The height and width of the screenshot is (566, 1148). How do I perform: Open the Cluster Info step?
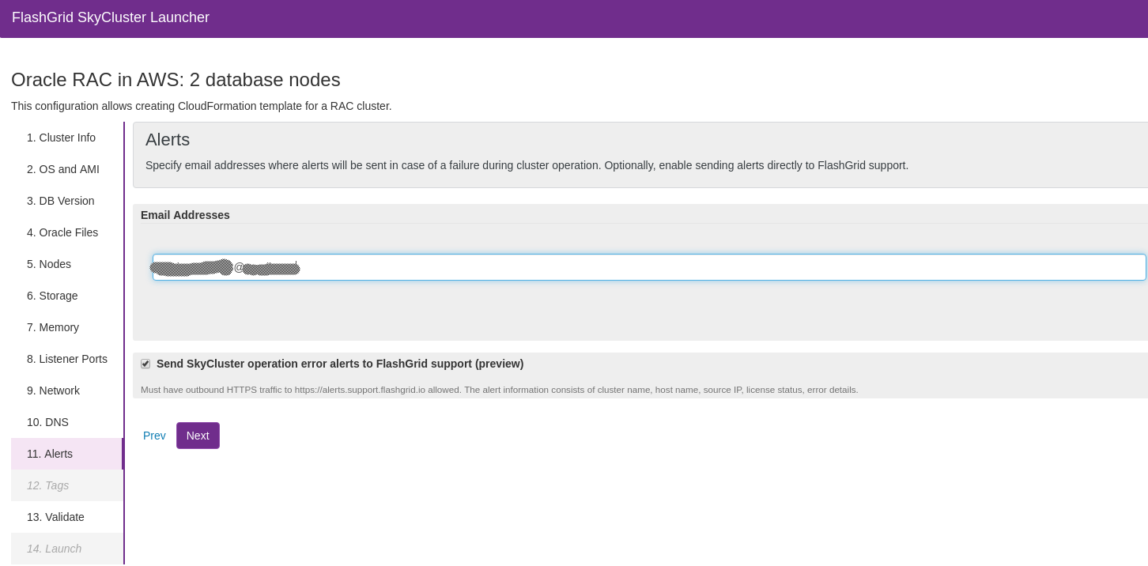coord(61,138)
